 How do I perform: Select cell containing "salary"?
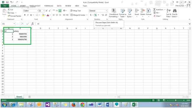coord(20,31)
